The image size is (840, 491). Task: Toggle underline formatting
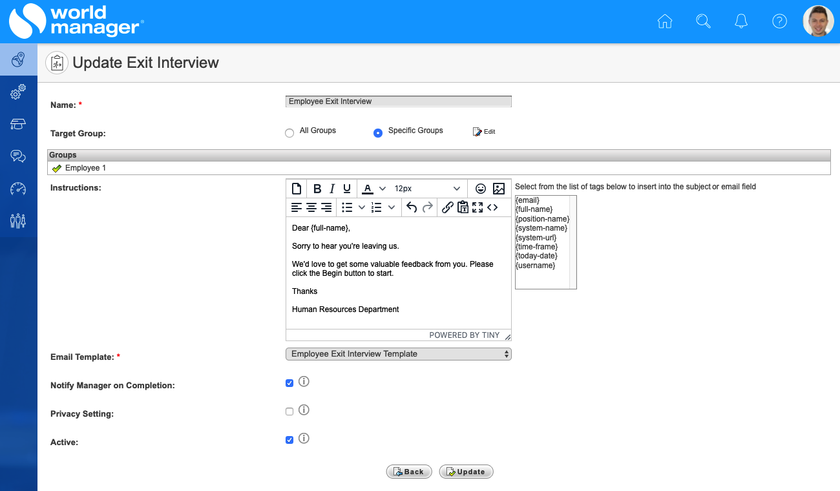(x=347, y=189)
